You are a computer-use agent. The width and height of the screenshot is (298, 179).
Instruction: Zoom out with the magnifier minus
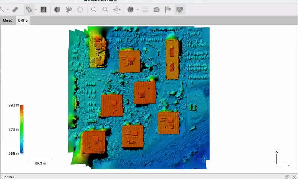pos(105,9)
